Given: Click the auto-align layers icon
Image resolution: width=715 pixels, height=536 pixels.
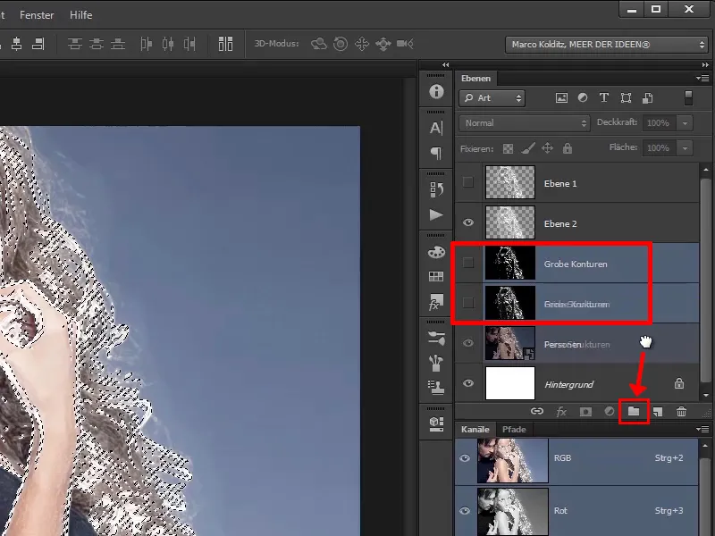Looking at the screenshot, I should pos(225,44).
